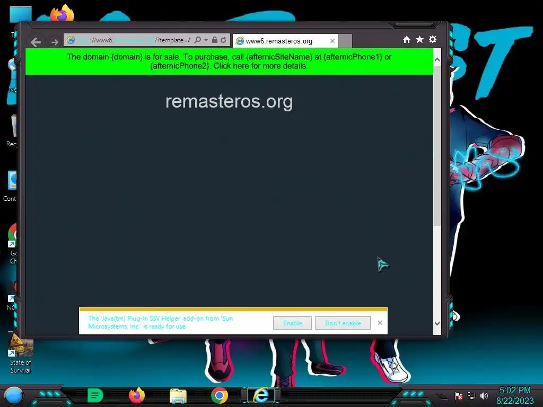Refresh the page with reload icon
The image size is (543, 407).
(224, 40)
